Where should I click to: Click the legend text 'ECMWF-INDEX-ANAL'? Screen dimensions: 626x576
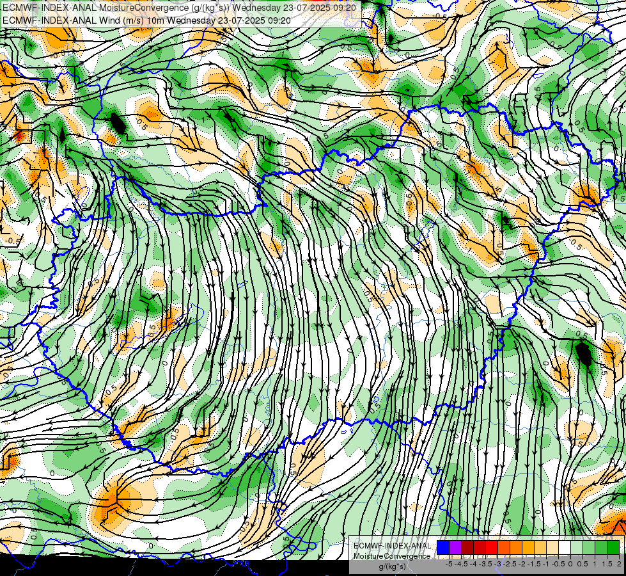click(392, 546)
